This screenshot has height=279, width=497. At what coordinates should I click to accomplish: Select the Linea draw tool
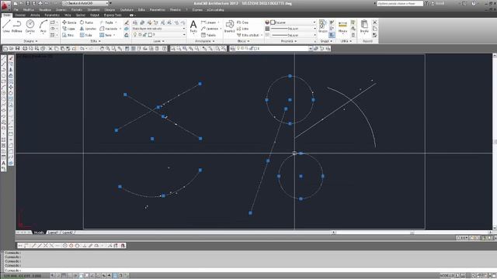pyautogui.click(x=6, y=26)
